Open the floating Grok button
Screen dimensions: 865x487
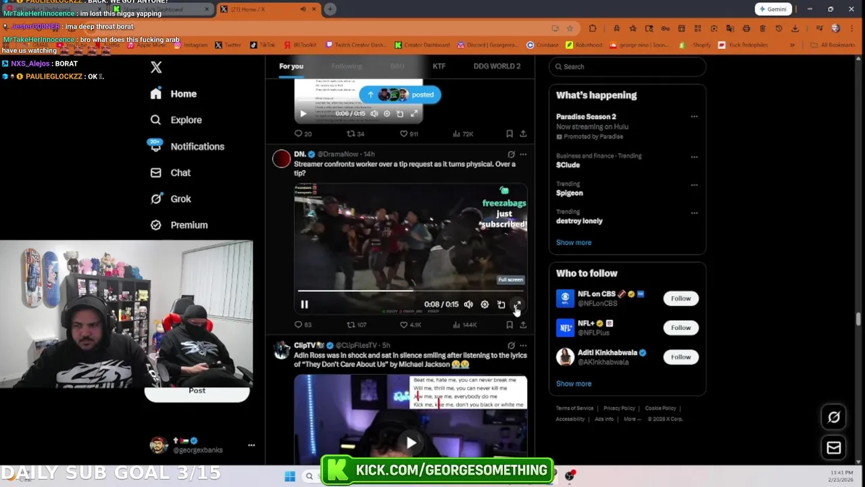pos(834,417)
